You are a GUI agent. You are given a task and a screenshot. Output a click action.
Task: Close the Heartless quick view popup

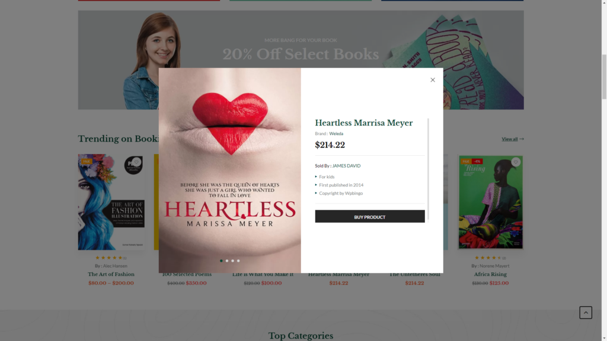point(432,80)
